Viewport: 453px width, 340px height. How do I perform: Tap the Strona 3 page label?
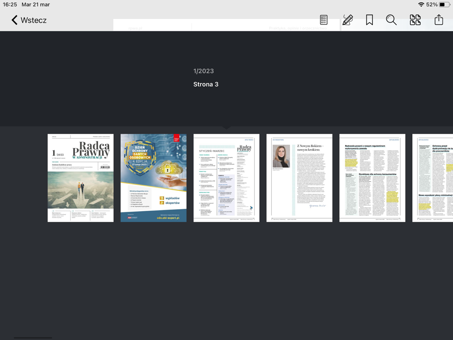[x=206, y=84]
